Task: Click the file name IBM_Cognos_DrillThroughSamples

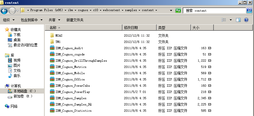Action: click(81, 61)
